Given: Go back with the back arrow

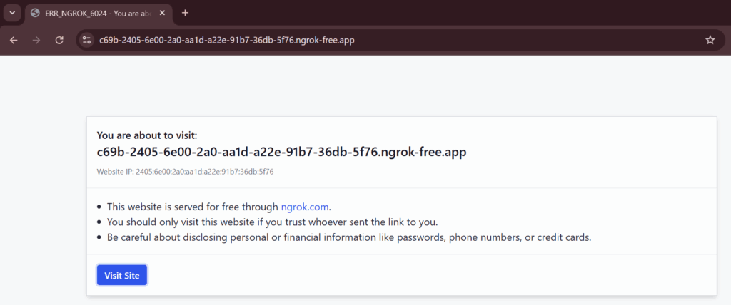Looking at the screenshot, I should click(x=14, y=41).
